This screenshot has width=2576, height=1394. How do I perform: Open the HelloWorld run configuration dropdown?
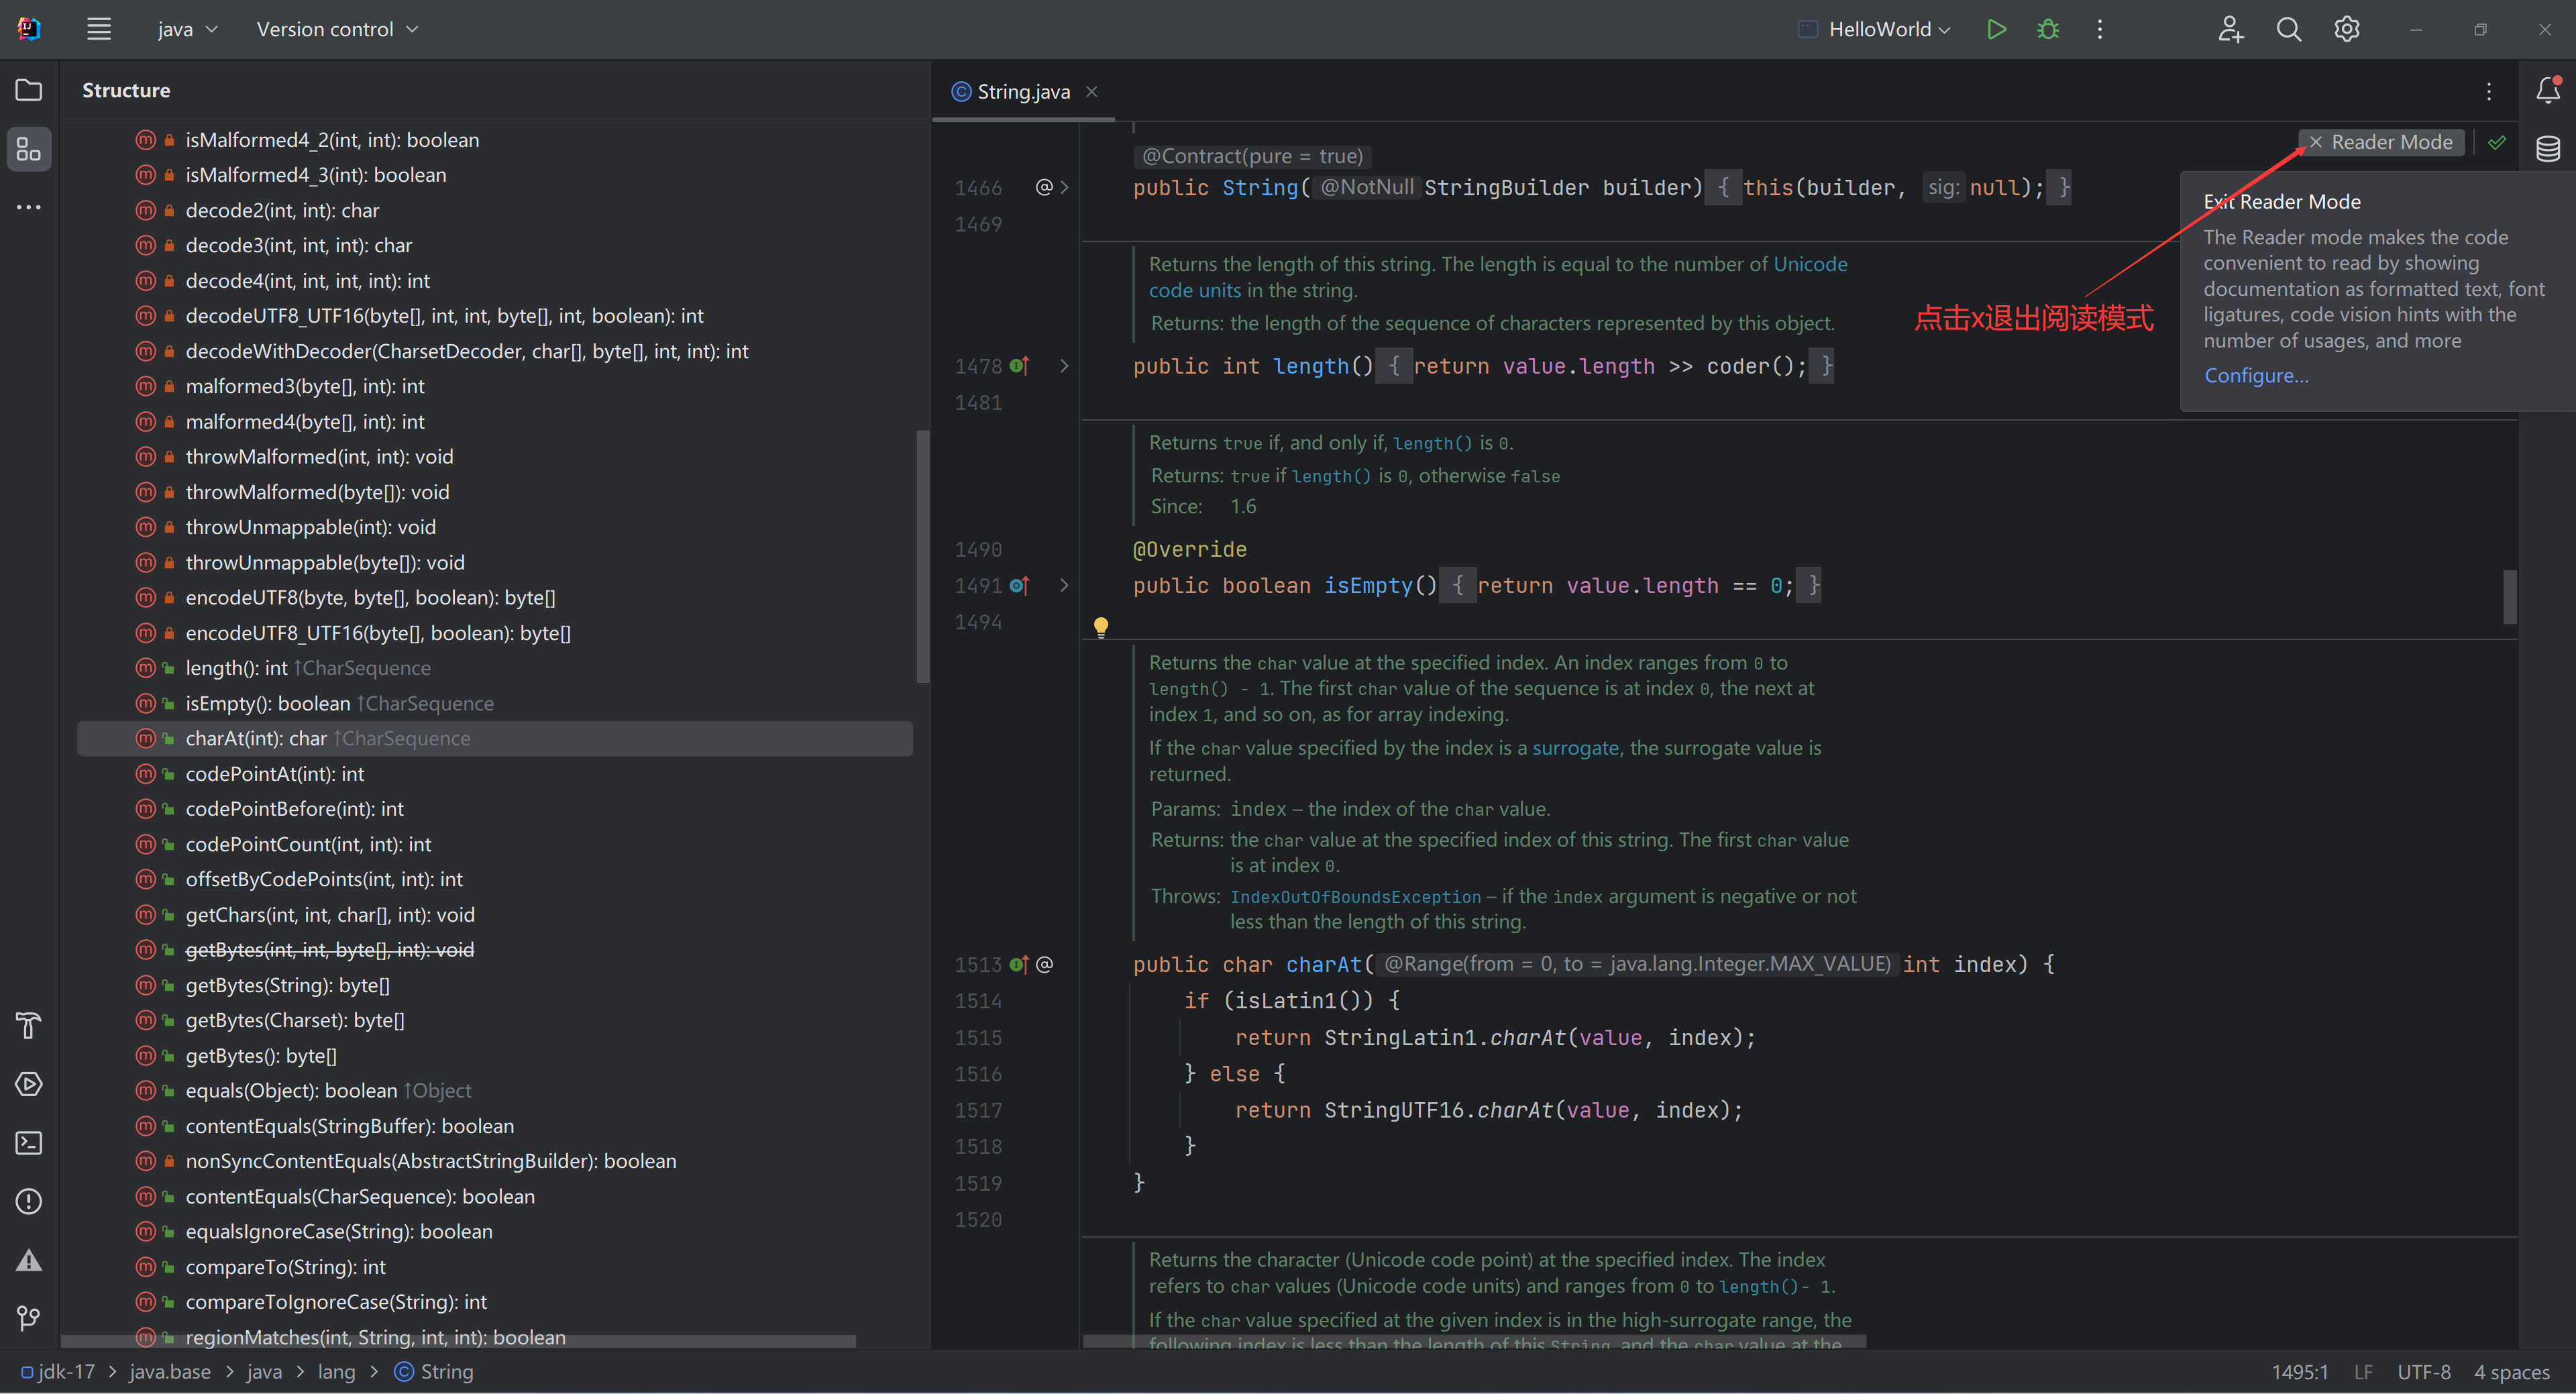(x=1874, y=29)
